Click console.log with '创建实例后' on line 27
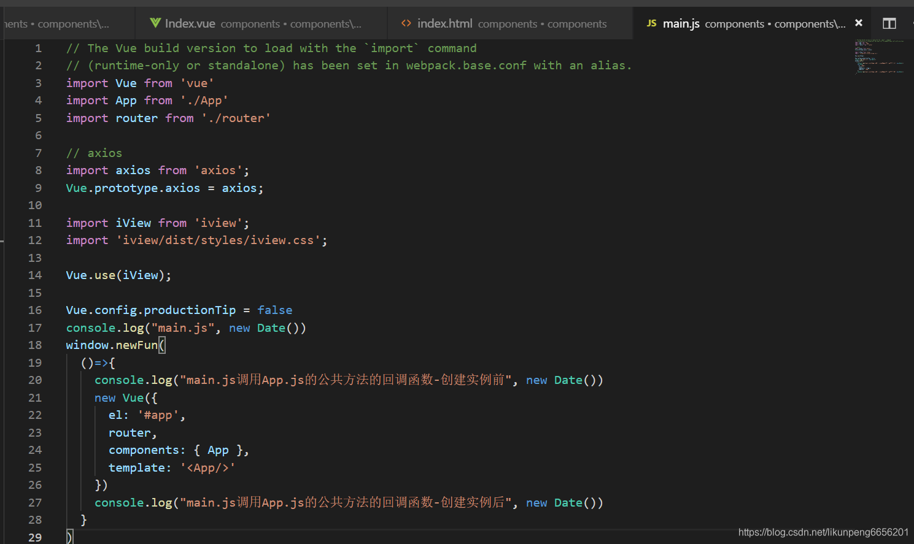Screen dimensions: 914x544 (x=349, y=503)
